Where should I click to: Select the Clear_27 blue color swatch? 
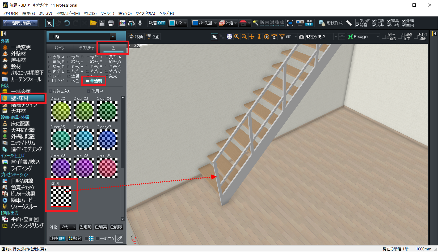(x=107, y=139)
